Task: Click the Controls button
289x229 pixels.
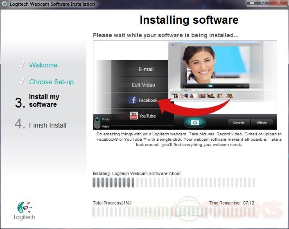Action: 239,122
